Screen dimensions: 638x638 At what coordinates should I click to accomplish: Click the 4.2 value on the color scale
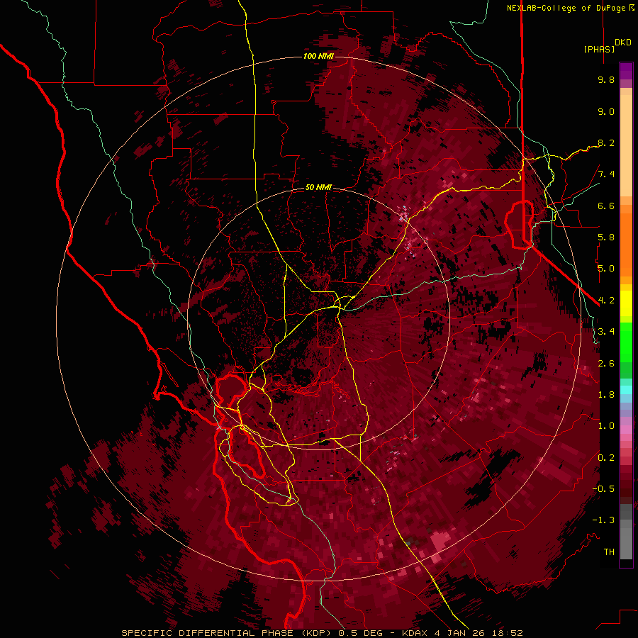[606, 301]
